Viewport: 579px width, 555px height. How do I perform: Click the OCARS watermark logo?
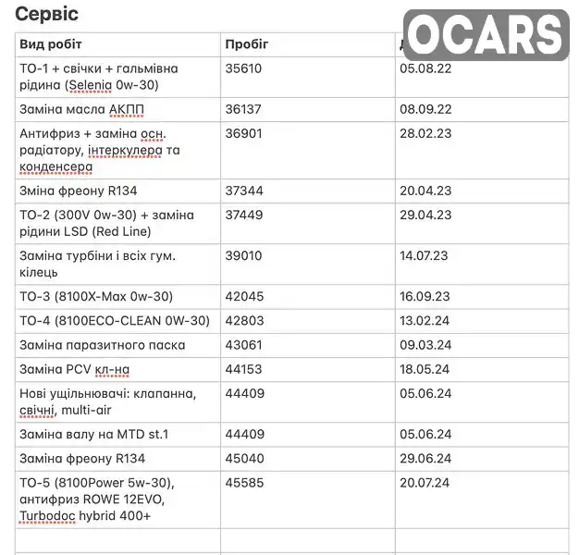pyautogui.click(x=487, y=35)
